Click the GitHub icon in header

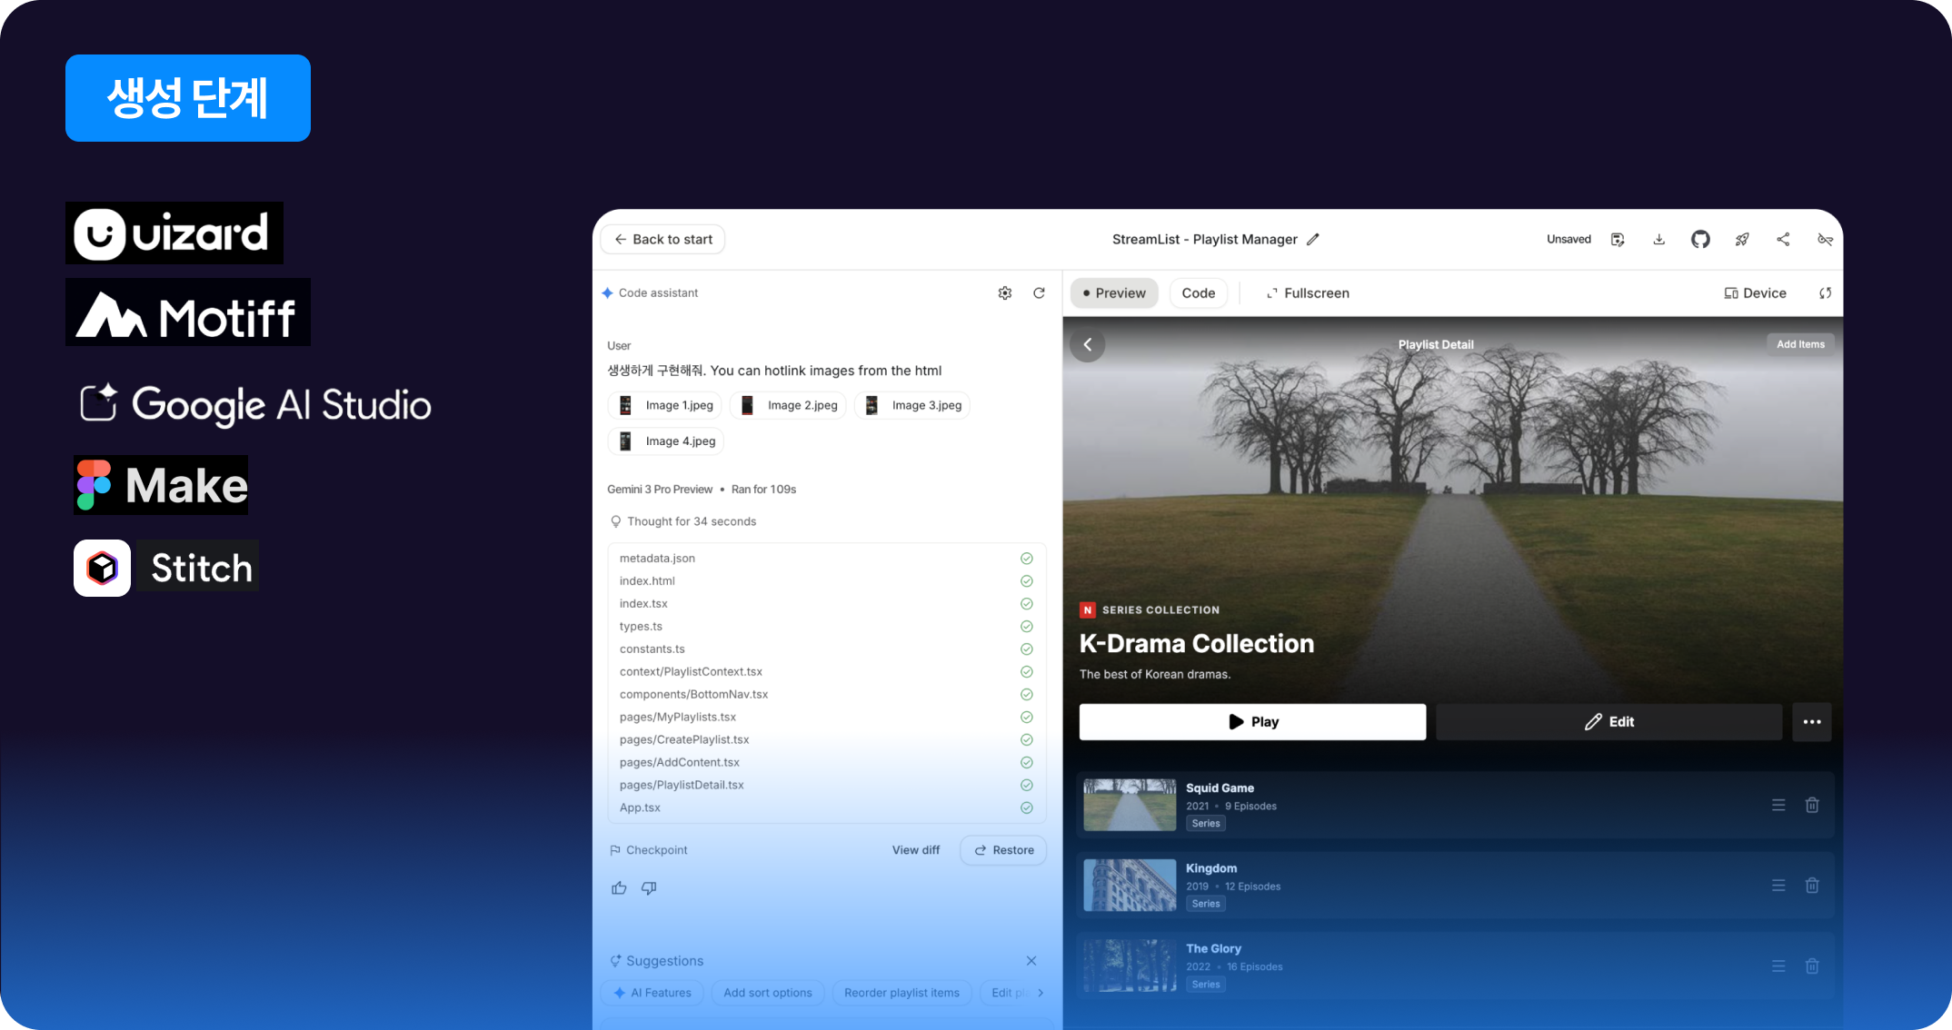[1700, 240]
